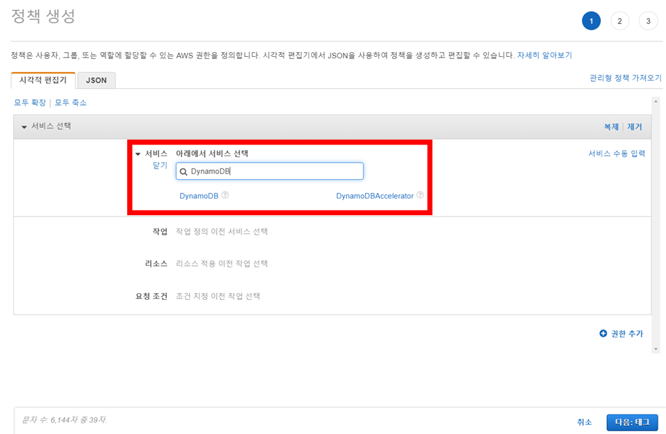Click scrollbar down arrow of editor panel
Image resolution: width=666 pixels, height=434 pixels.
tap(656, 349)
